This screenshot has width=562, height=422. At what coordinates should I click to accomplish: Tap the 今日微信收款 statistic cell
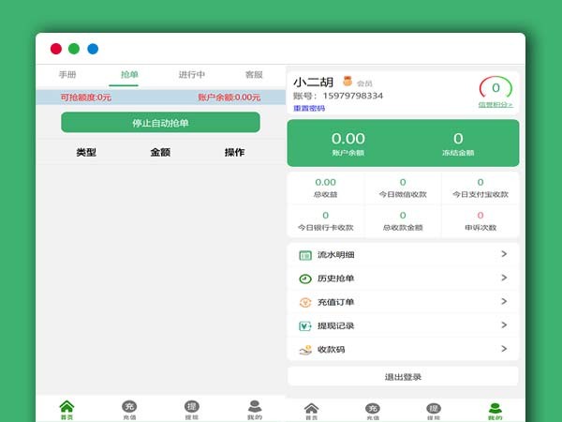(403, 188)
